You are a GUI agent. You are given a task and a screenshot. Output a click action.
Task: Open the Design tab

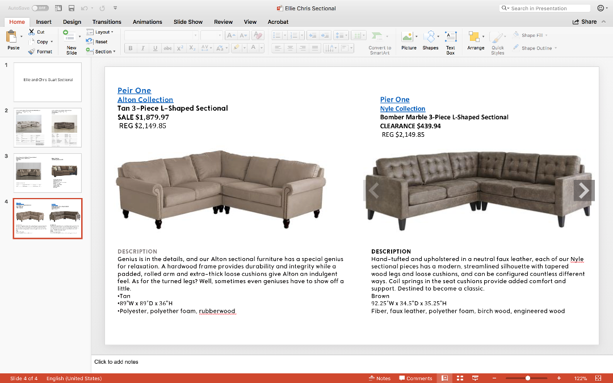[x=72, y=22]
